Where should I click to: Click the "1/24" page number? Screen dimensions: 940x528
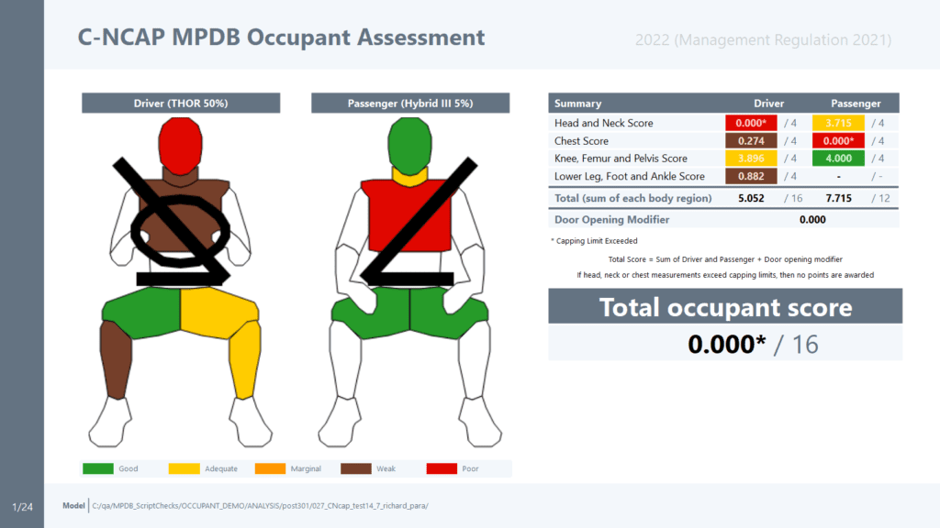[x=22, y=507]
